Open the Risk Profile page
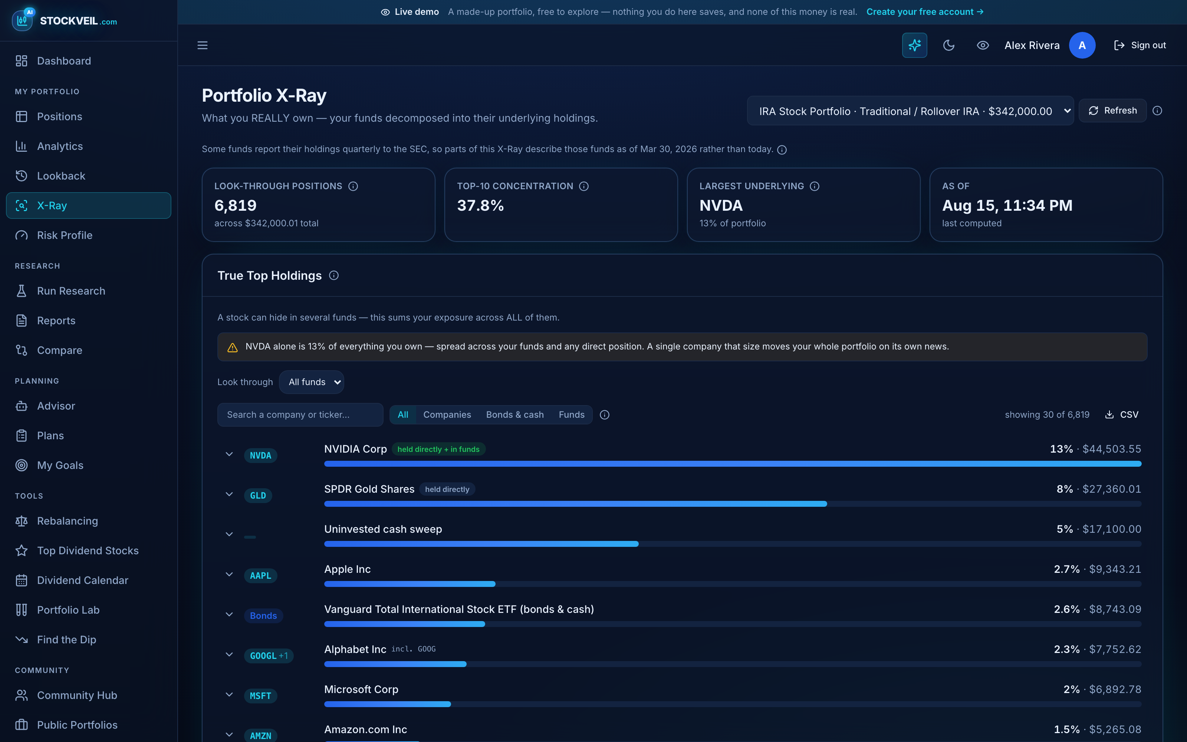 tap(88, 235)
